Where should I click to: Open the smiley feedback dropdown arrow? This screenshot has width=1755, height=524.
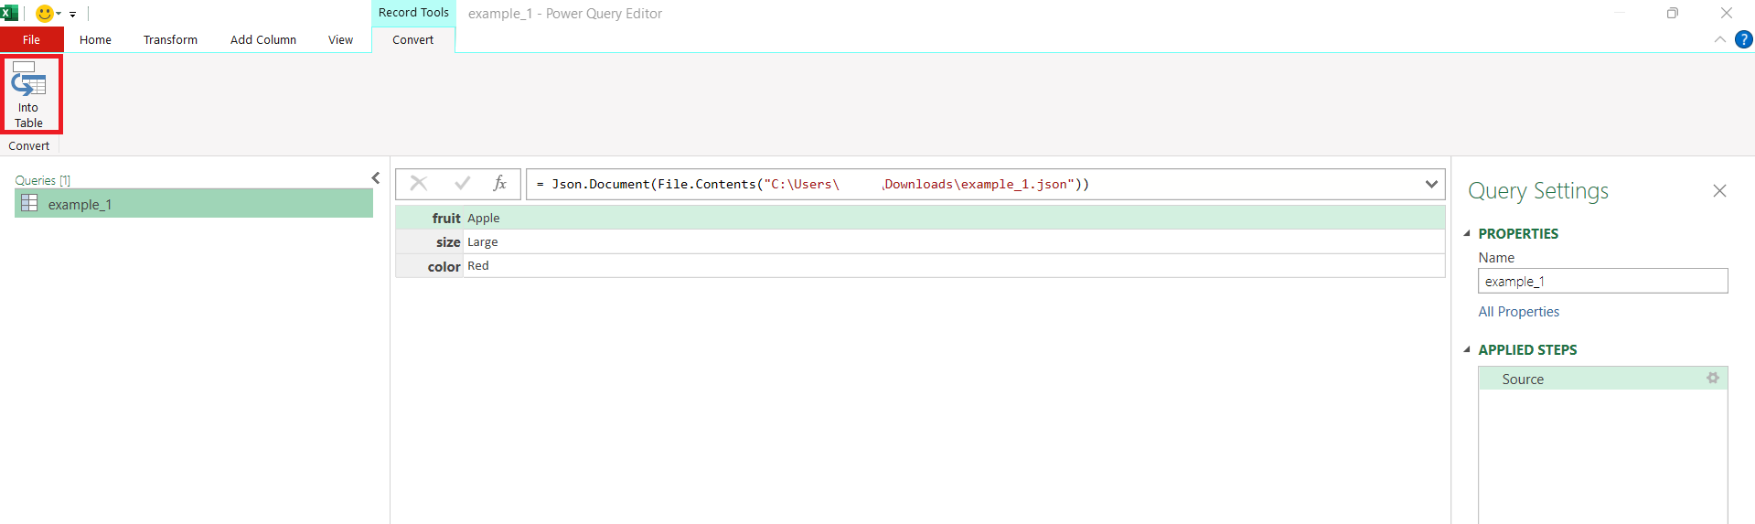pos(59,15)
